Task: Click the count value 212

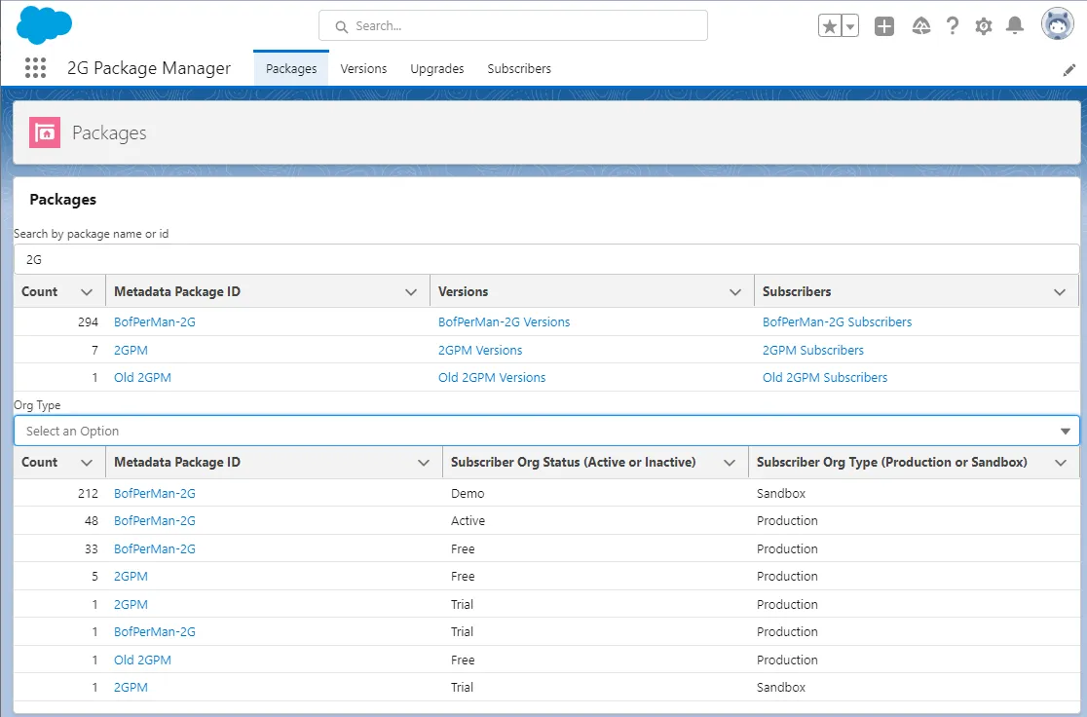Action: pyautogui.click(x=88, y=493)
